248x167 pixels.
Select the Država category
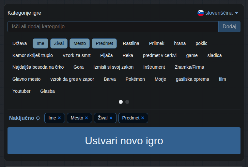pos(20,43)
